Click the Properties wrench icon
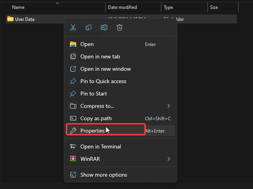Screen dimensions: 253x189 [73, 131]
